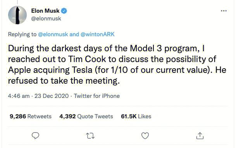
Task: Open @elonmusk mention in Replying to
Action: coord(53,34)
